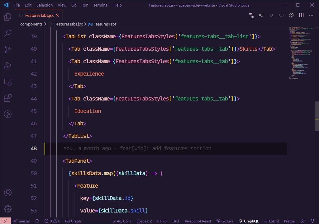Click the FeaturesTabs.jsx breadcrumb

coord(68,24)
